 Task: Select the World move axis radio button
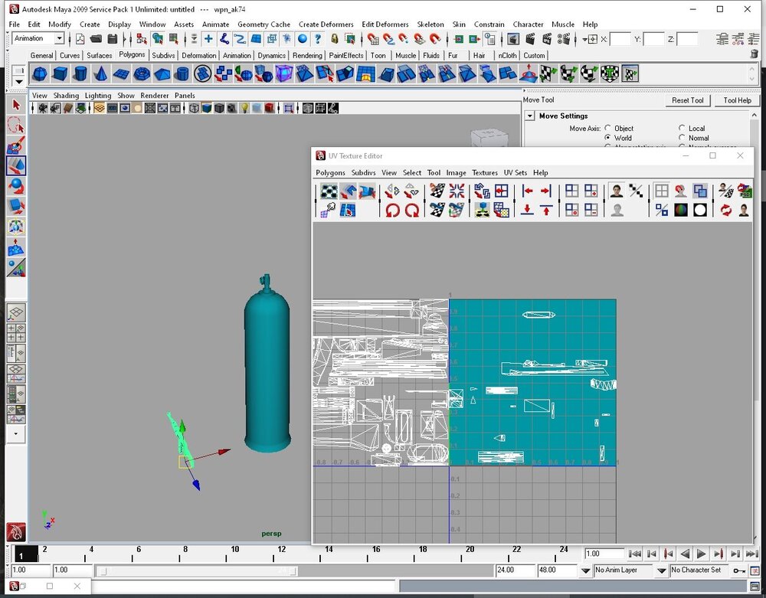coord(608,139)
